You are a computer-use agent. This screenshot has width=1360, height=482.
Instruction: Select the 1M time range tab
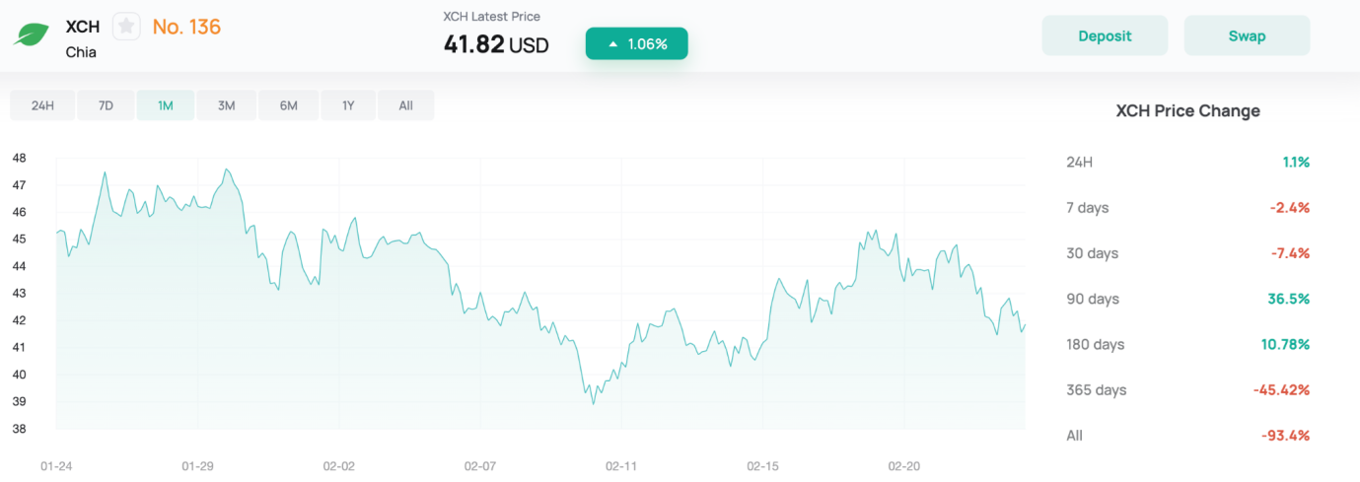point(166,105)
